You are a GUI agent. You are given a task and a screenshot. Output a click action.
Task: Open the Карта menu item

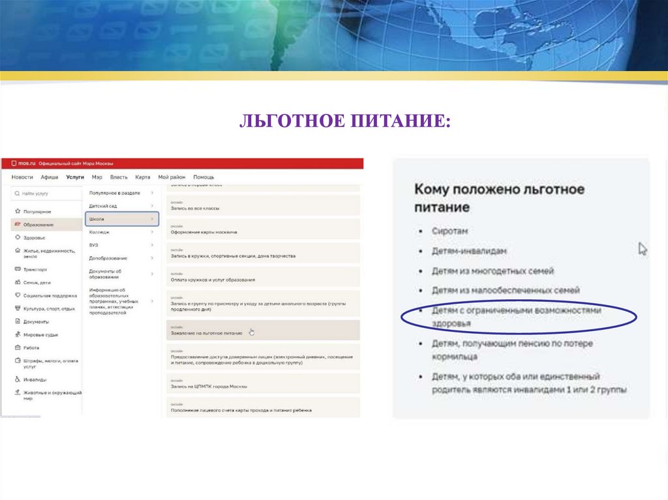[x=143, y=177]
